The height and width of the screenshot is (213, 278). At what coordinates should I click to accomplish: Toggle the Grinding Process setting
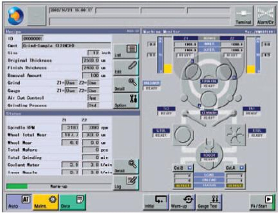[x=93, y=105]
